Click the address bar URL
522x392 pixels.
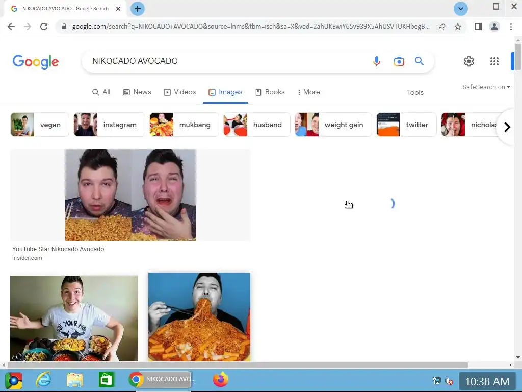251,27
